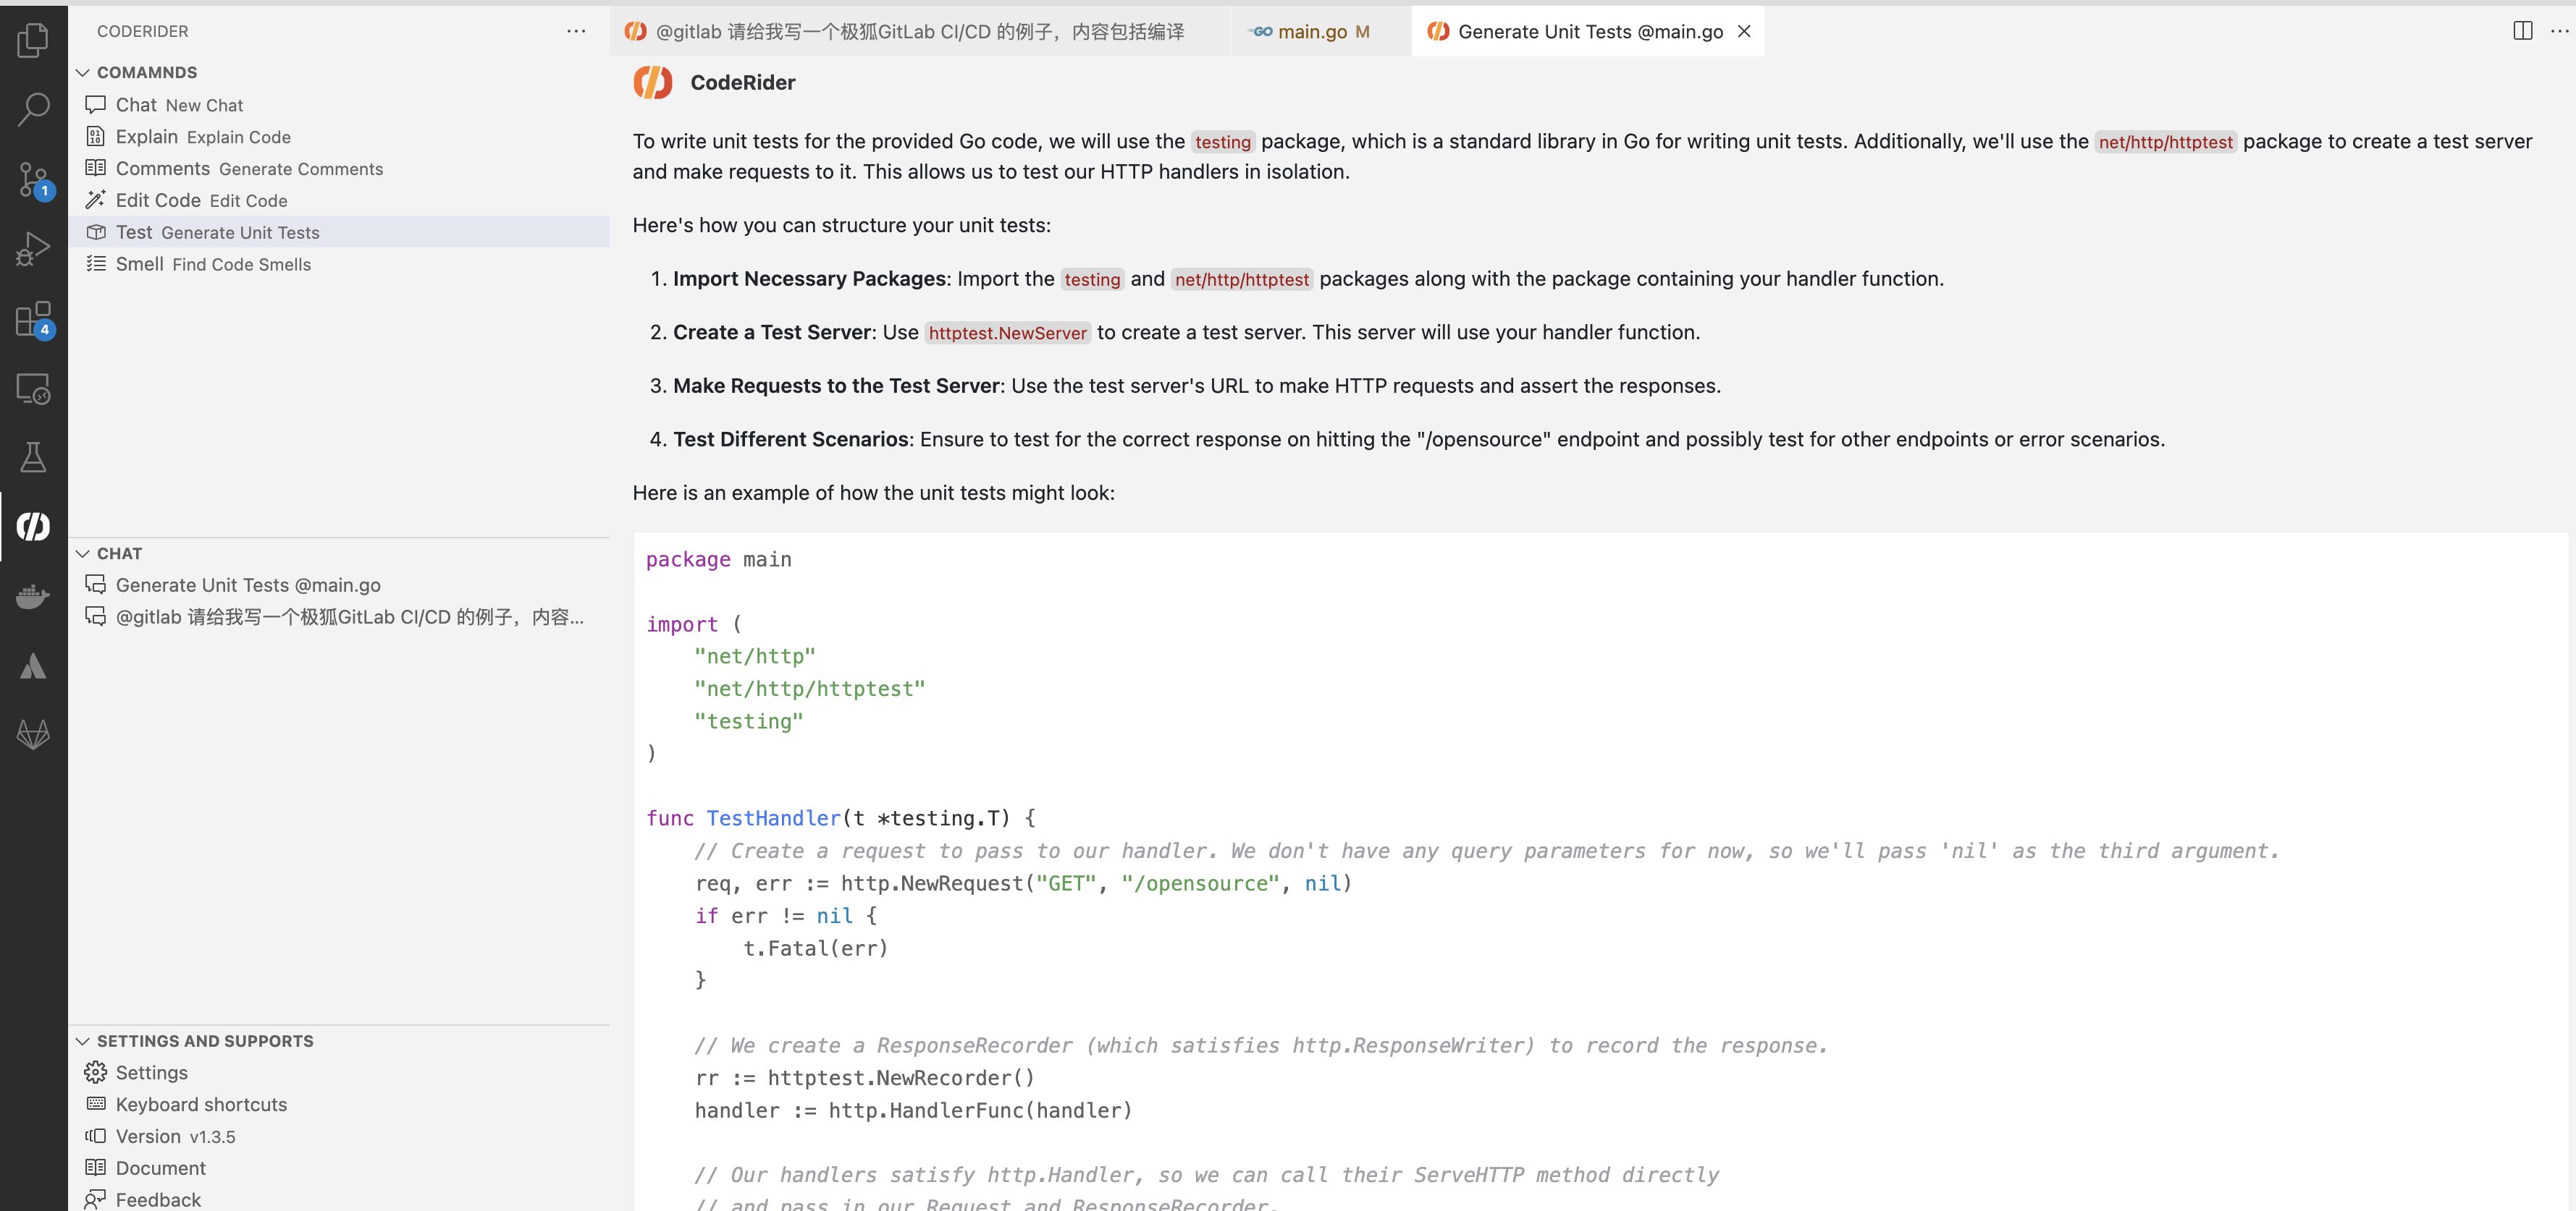Open the CodeRider more actions ellipsis menu
This screenshot has width=2576, height=1211.
[576, 31]
